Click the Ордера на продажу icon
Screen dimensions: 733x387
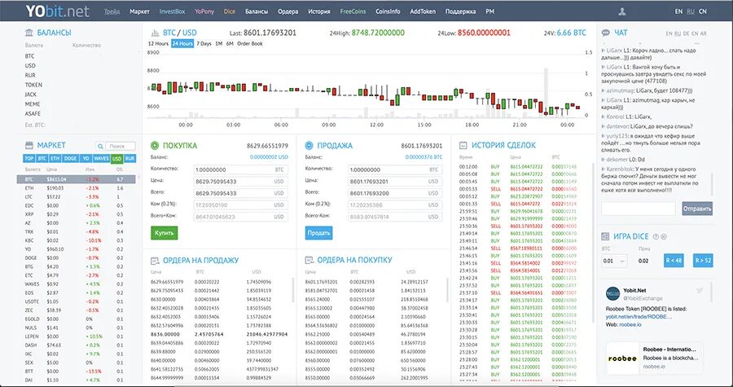click(x=154, y=261)
